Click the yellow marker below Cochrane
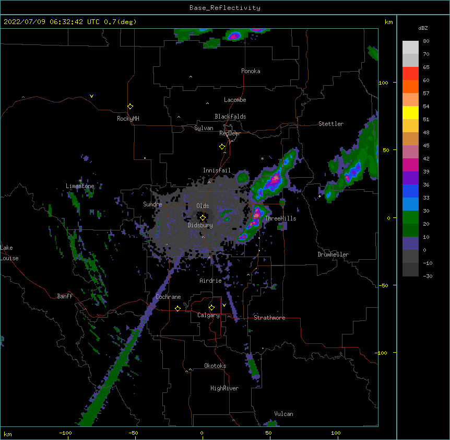This screenshot has height=440, width=450. coord(177,308)
